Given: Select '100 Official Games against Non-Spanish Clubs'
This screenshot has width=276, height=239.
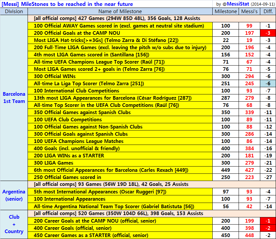Looking at the screenshot, I should pos(120,127).
